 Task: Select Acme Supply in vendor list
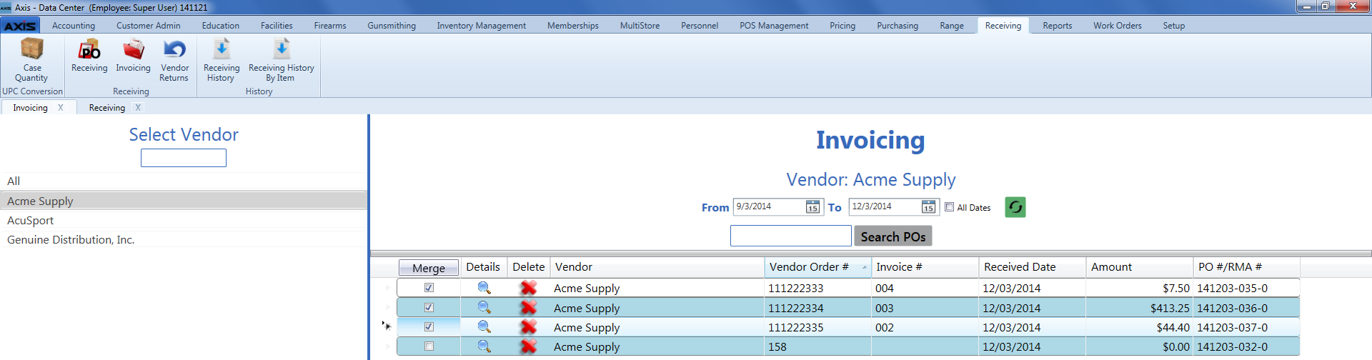[184, 201]
